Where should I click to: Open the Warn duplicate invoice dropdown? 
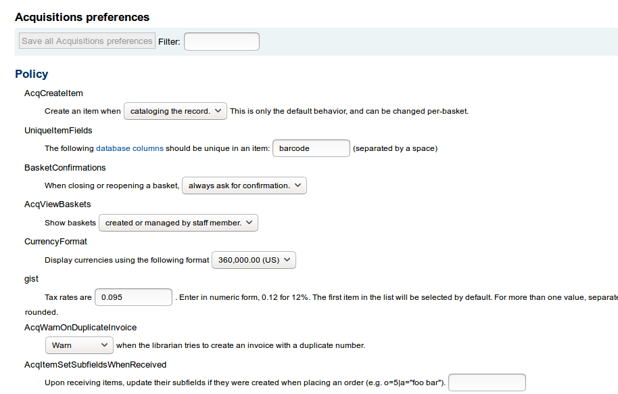[x=78, y=345]
